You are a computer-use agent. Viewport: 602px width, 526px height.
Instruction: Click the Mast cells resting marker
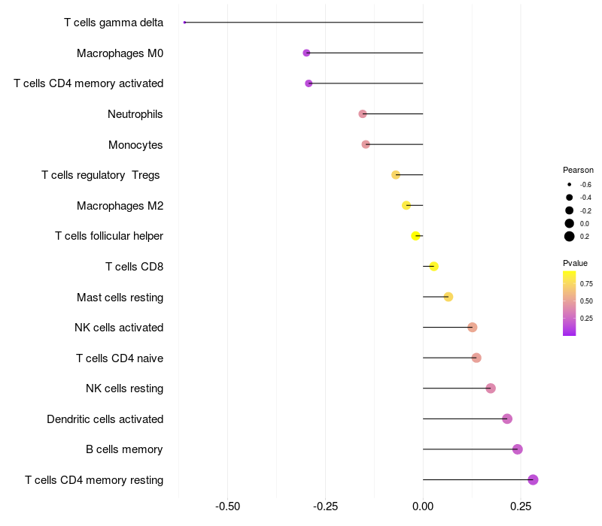(x=448, y=297)
